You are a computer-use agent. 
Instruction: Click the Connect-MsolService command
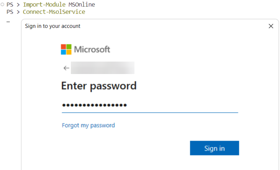click(x=54, y=12)
